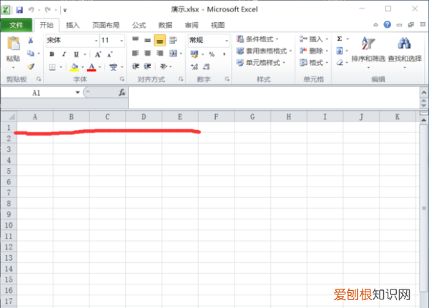The width and height of the screenshot is (429, 308).
Task: Decrease font size with small A
Action: (x=109, y=54)
